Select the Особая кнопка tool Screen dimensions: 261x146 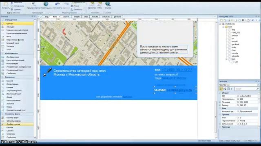point(17,124)
